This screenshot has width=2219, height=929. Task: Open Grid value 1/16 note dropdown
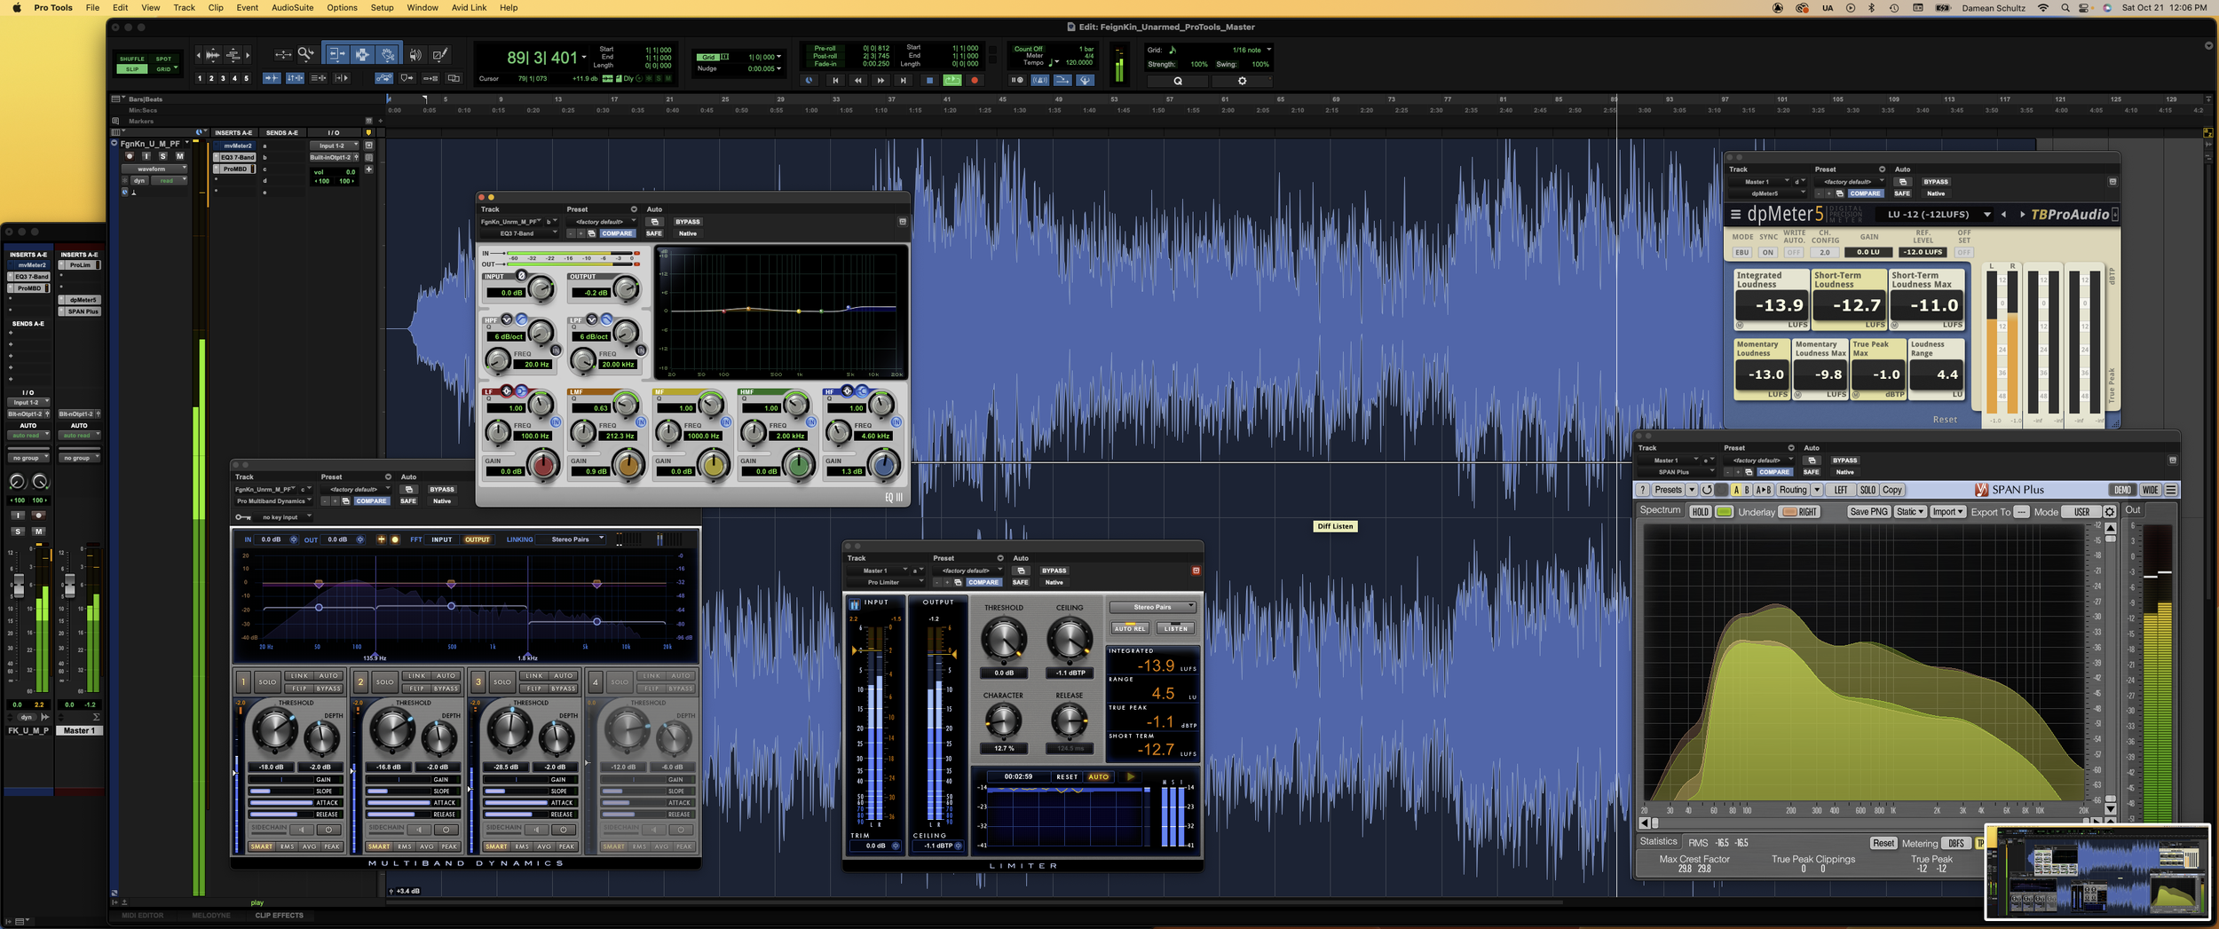pos(1252,50)
